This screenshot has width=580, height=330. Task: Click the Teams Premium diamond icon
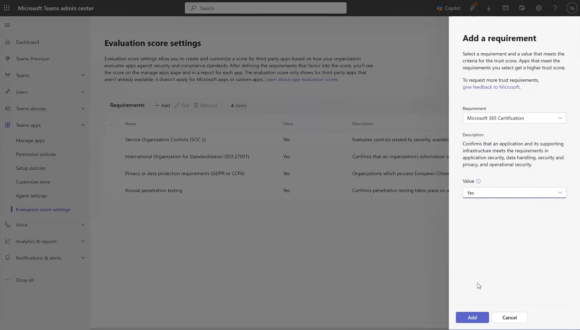point(8,58)
